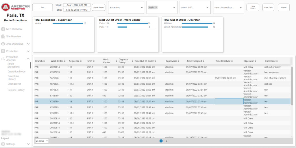296x148 pixels.
Task: Open the 25 rows page size dropdown
Action: click(42, 141)
